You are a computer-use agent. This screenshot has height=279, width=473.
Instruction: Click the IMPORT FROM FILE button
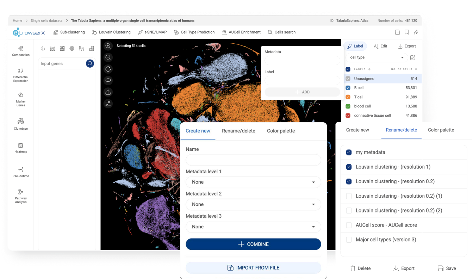[x=253, y=268]
